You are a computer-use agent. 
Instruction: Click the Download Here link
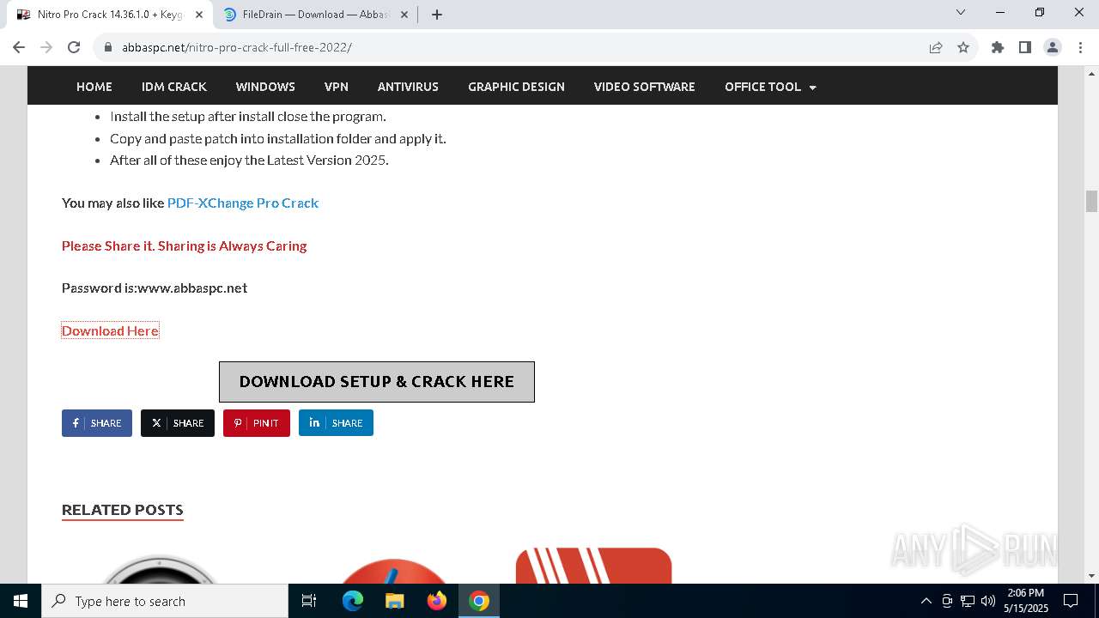pos(110,330)
